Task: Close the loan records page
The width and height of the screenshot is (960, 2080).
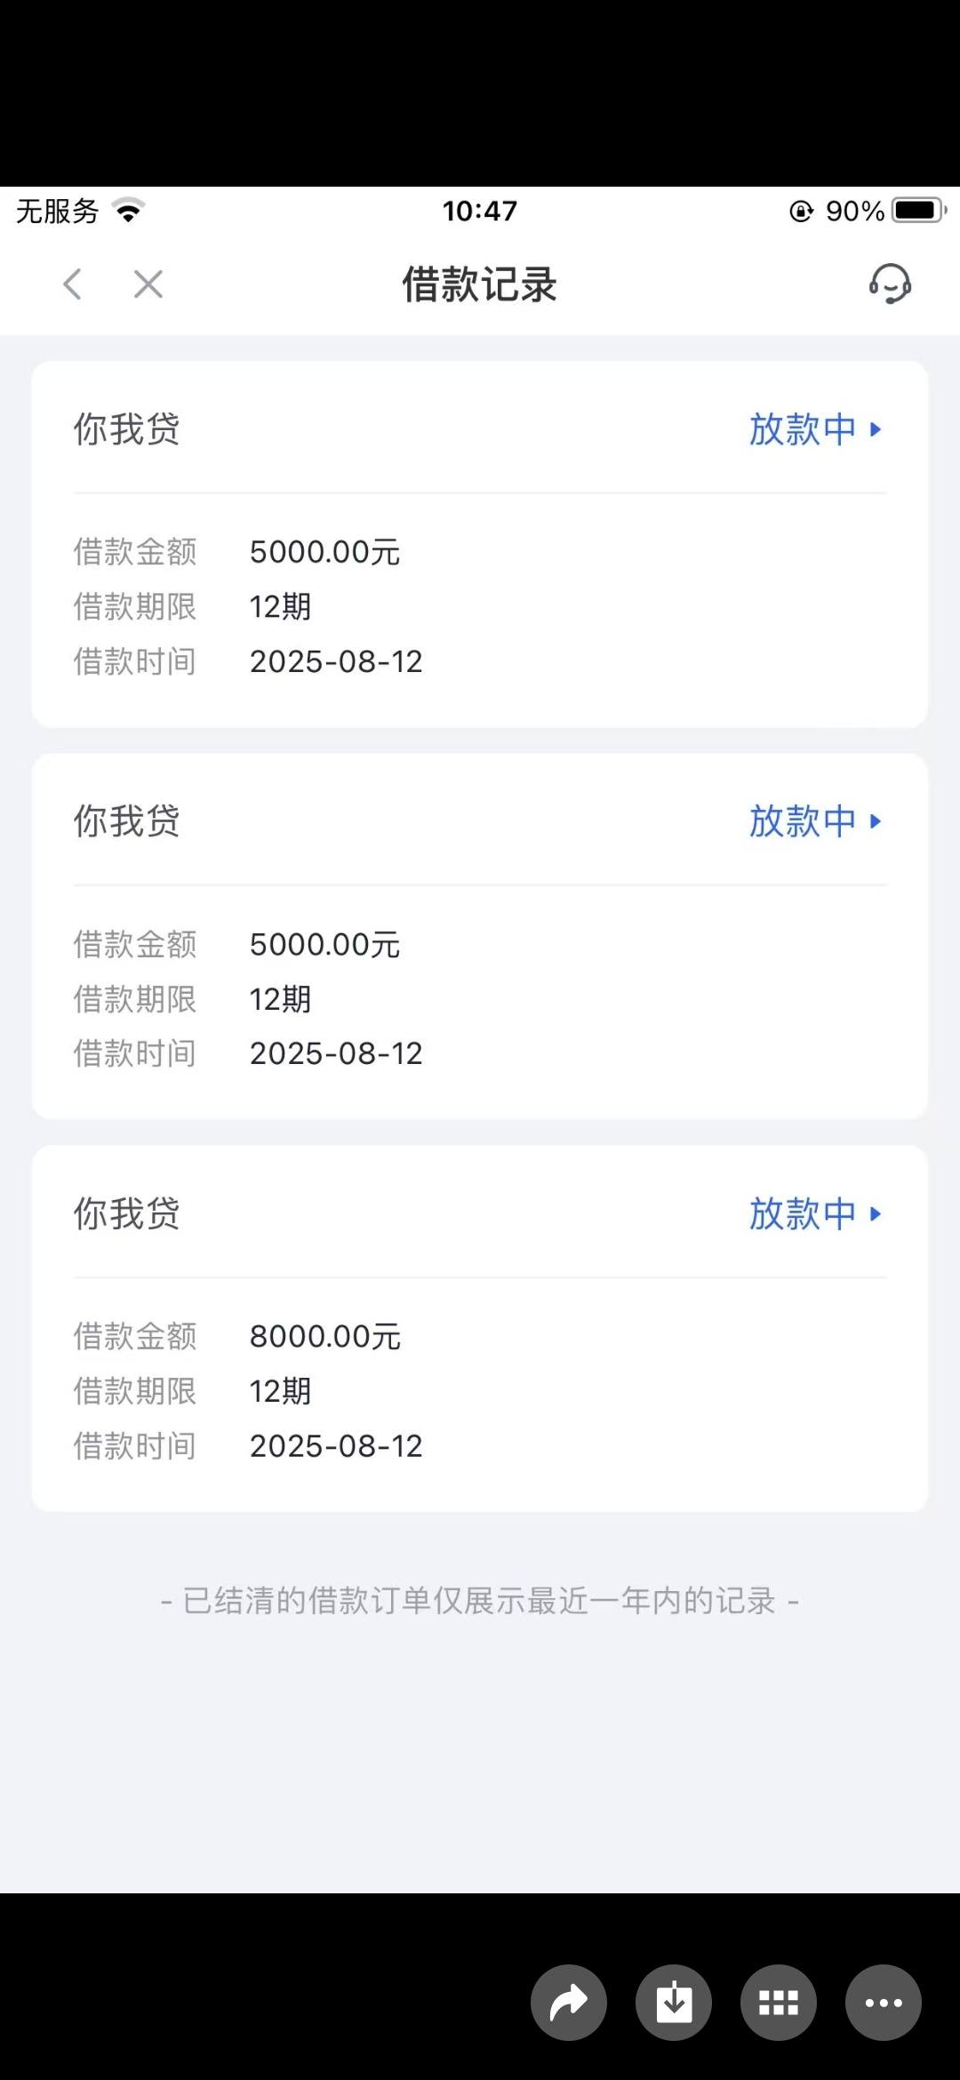Action: pyautogui.click(x=148, y=284)
